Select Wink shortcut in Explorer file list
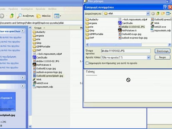Image resolution: width=172 pixels, height=129 pixels. [x=37, y=80]
